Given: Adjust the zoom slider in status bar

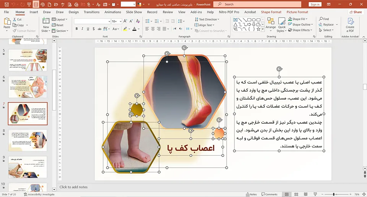Looking at the screenshot, I should (x=334, y=194).
